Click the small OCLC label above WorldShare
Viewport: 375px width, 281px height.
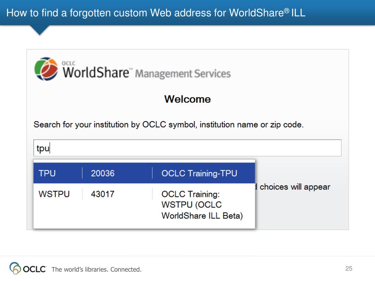(68, 63)
